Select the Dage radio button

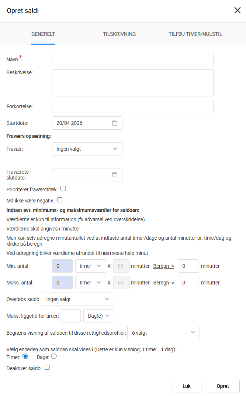coord(54,356)
